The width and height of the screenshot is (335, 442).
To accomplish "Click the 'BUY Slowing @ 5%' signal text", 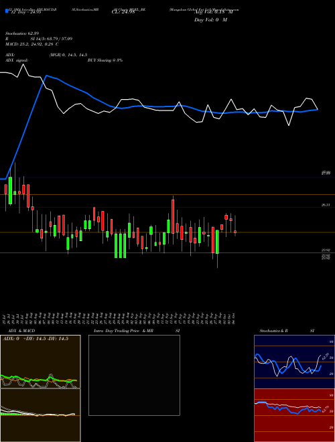I will (105, 60).
